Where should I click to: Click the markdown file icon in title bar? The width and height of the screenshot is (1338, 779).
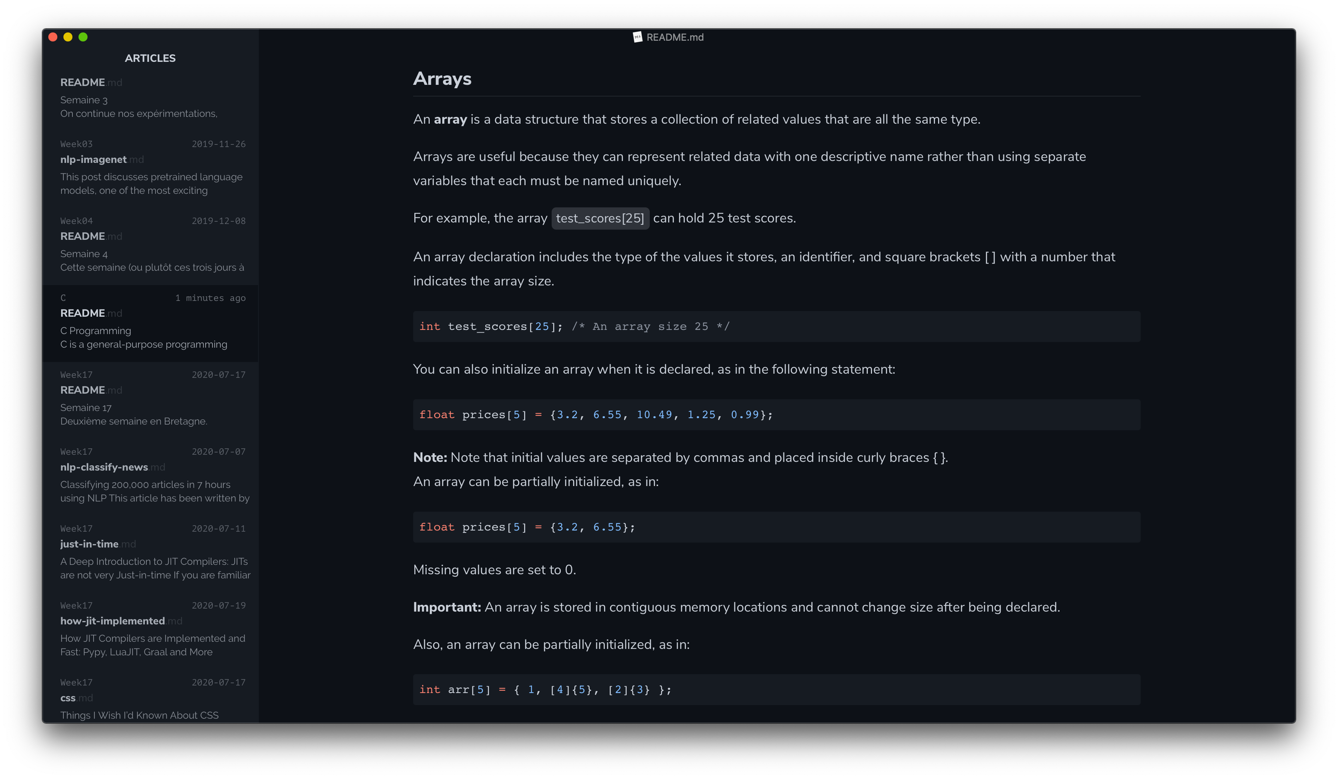637,37
